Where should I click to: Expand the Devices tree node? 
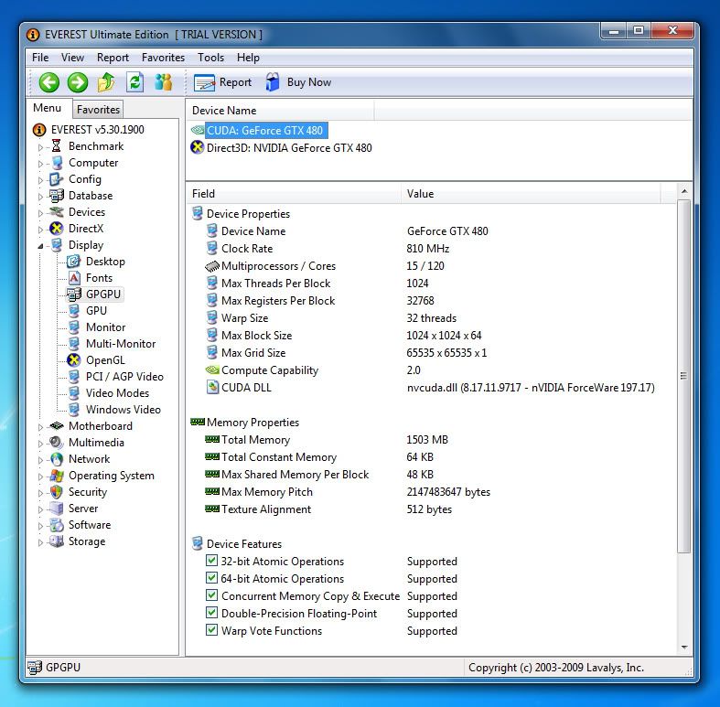(x=40, y=213)
